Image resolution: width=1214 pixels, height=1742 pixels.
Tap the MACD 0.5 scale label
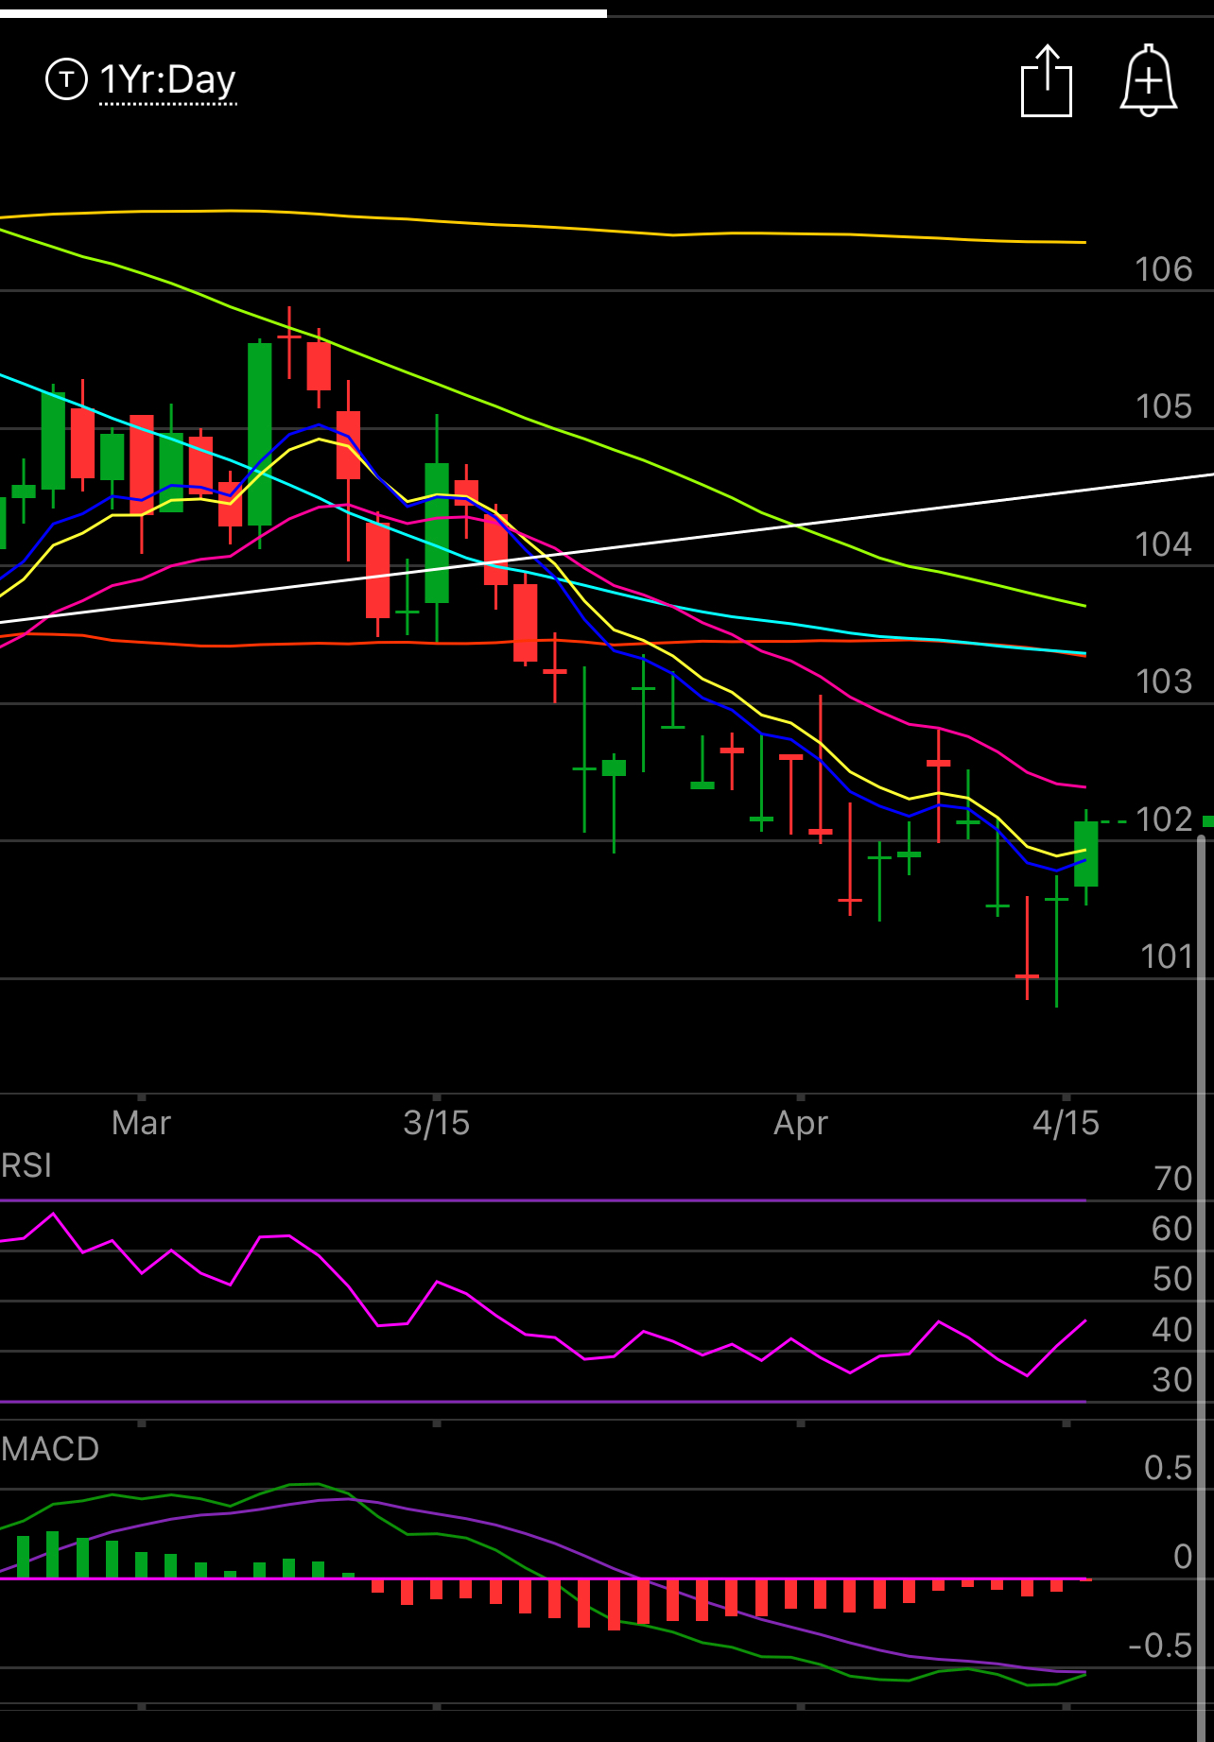[x=1169, y=1468]
